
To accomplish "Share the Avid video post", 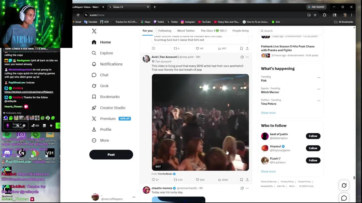I will click(x=247, y=180).
